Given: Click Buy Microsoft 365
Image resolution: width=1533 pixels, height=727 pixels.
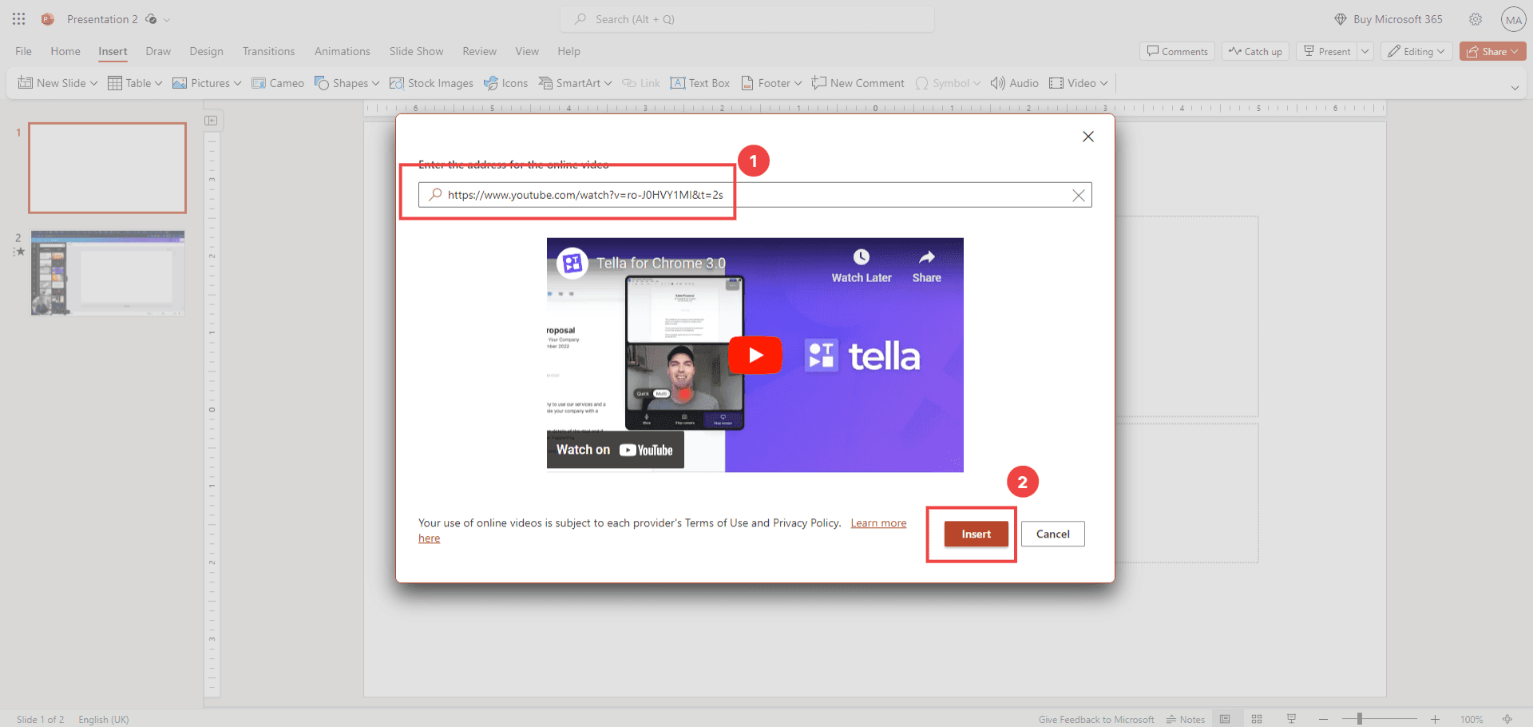Looking at the screenshot, I should click(1388, 19).
